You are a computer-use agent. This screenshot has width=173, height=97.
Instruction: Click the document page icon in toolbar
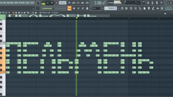pos(144,8)
